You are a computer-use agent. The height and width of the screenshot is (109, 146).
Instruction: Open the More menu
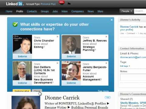click(100, 11)
